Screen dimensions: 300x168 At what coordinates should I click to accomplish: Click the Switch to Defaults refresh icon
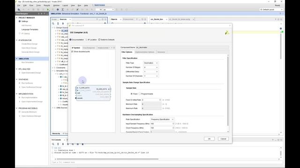pyautogui.click(x=99, y=40)
